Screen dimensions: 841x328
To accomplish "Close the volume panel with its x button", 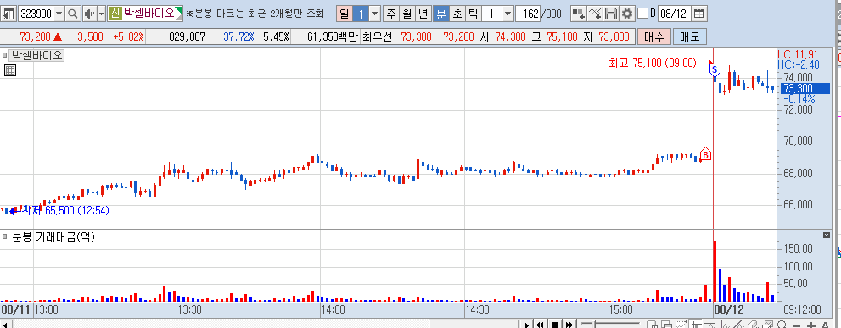I will [x=826, y=236].
